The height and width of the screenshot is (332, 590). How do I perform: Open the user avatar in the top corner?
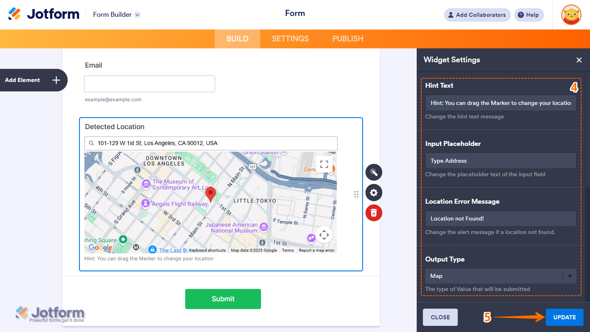571,15
